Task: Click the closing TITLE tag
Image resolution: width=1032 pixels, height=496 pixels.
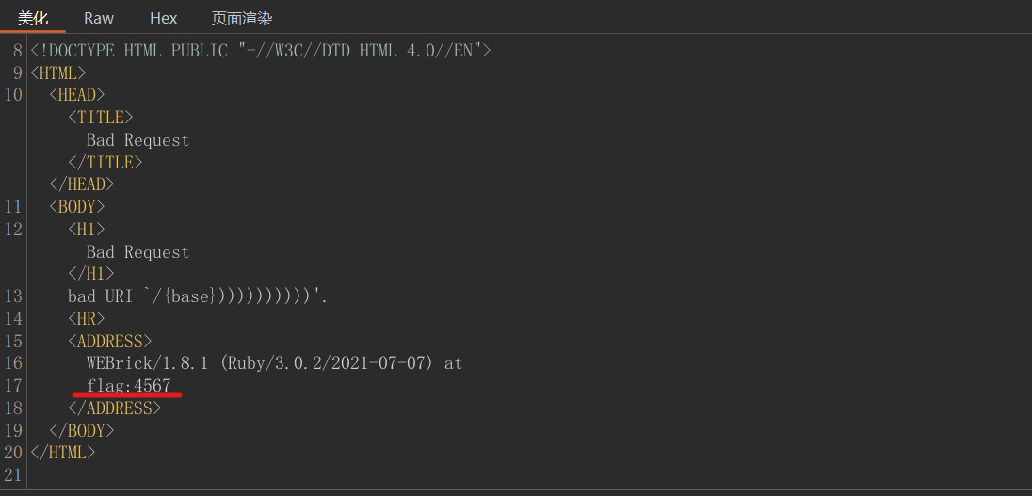Action: point(105,162)
